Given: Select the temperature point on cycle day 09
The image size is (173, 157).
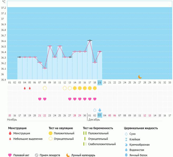Looking at the screenshot, I should [50, 46].
